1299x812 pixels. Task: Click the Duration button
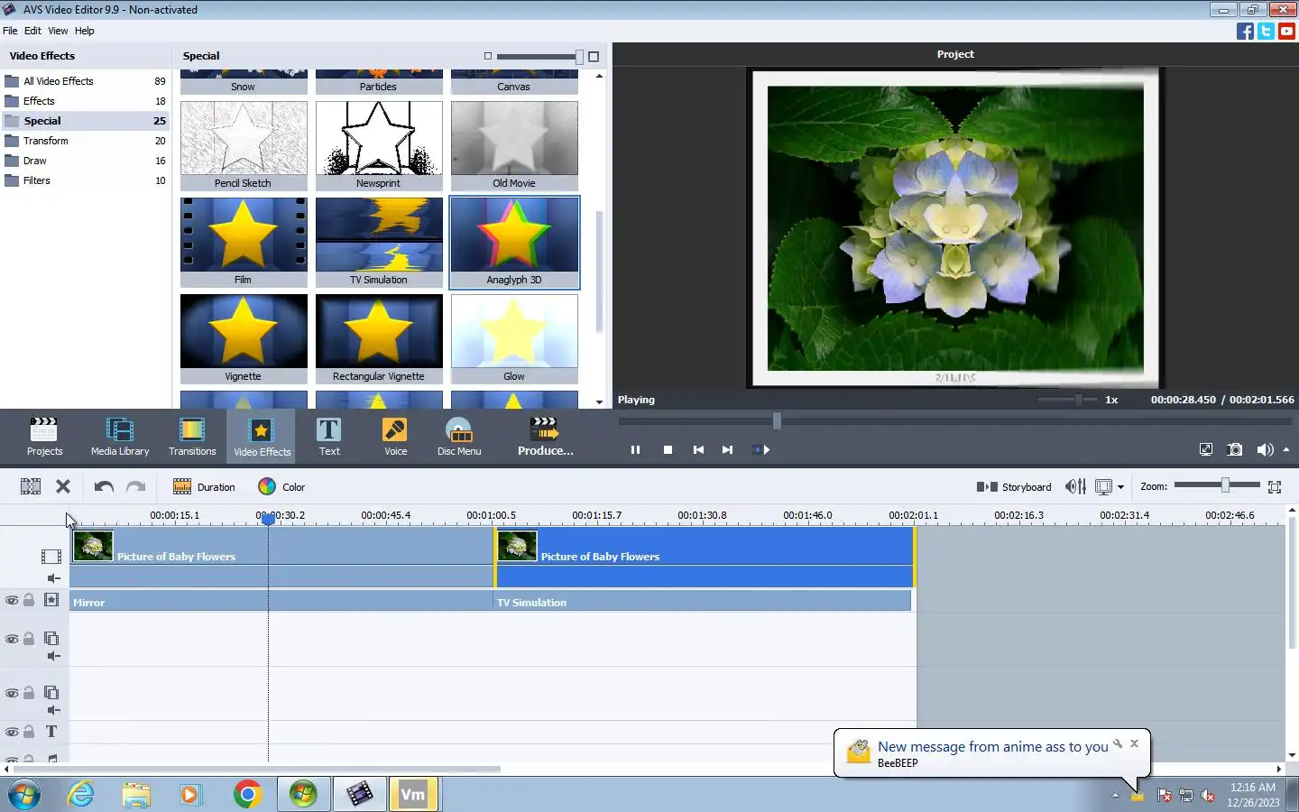pos(204,486)
